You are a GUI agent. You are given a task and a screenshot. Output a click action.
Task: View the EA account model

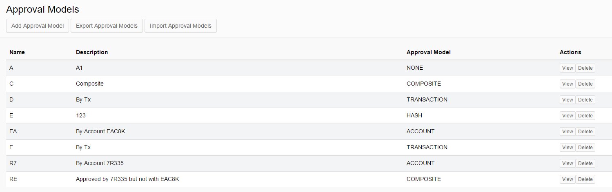tap(567, 132)
